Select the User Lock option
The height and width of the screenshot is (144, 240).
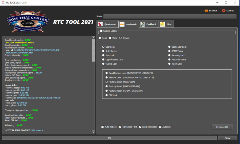click(x=103, y=47)
